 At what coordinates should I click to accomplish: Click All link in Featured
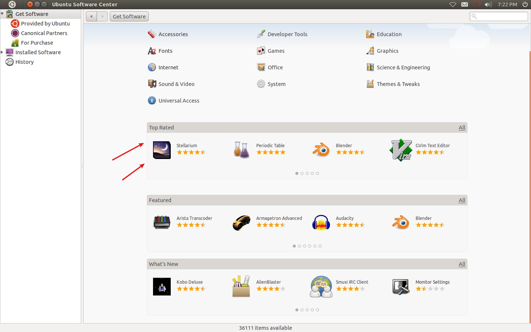tap(462, 200)
